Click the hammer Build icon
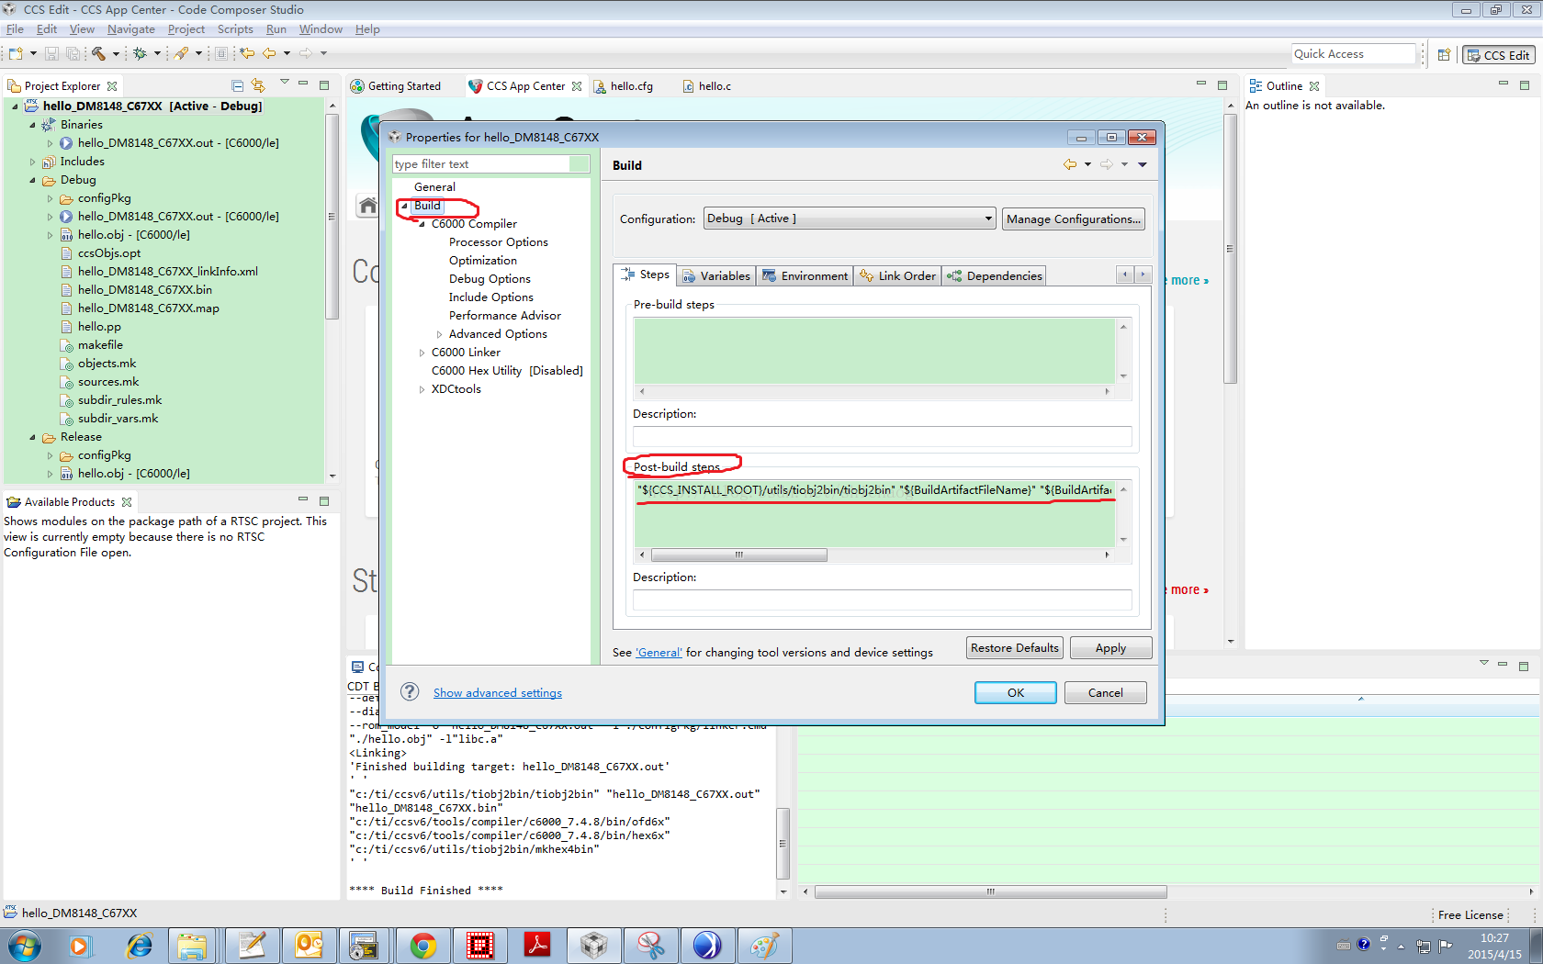 [x=98, y=53]
